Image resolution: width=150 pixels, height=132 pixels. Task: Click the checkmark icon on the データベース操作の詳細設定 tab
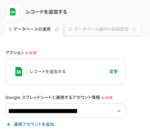point(135,29)
